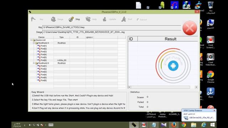Select Port[2] under first RootHub2.0
228x128 pixels.
pyautogui.click(x=43, y=49)
